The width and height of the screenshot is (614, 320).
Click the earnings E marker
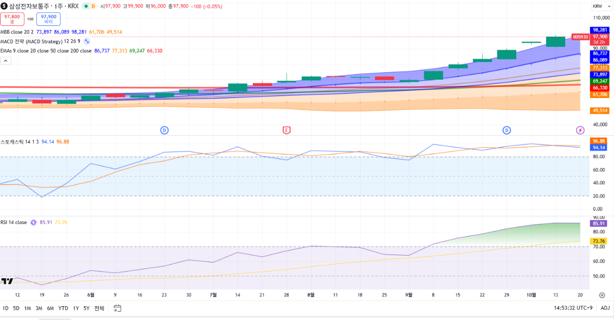[x=286, y=130]
